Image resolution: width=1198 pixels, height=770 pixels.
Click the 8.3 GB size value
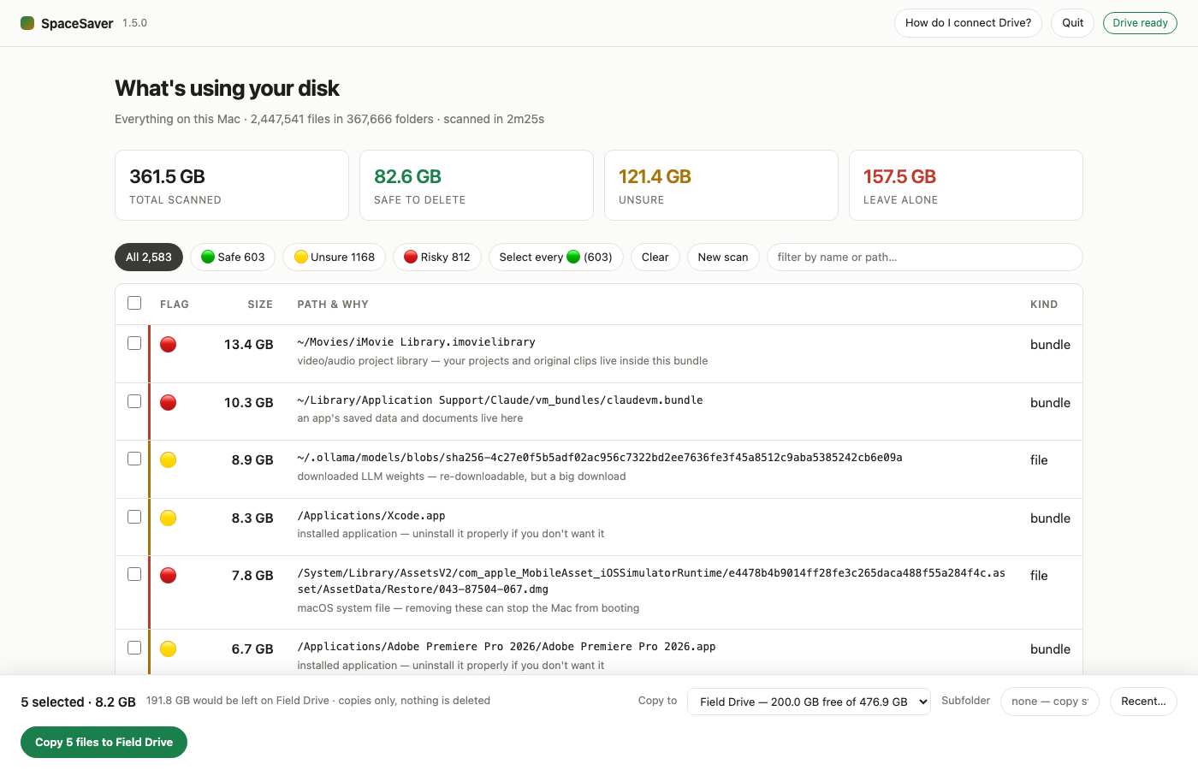click(252, 518)
